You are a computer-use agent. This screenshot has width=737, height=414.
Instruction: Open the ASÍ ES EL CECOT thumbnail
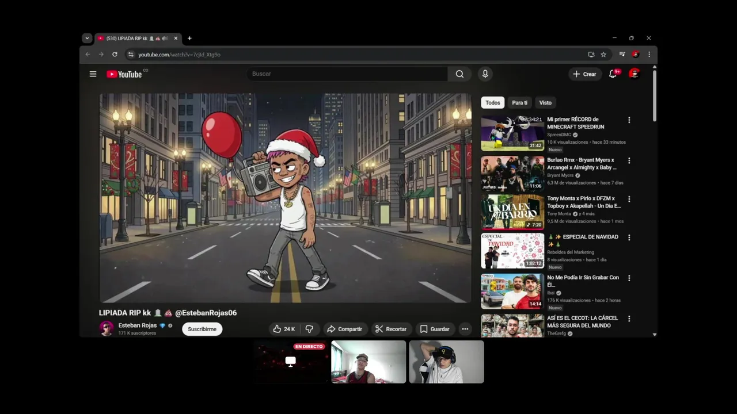click(512, 325)
